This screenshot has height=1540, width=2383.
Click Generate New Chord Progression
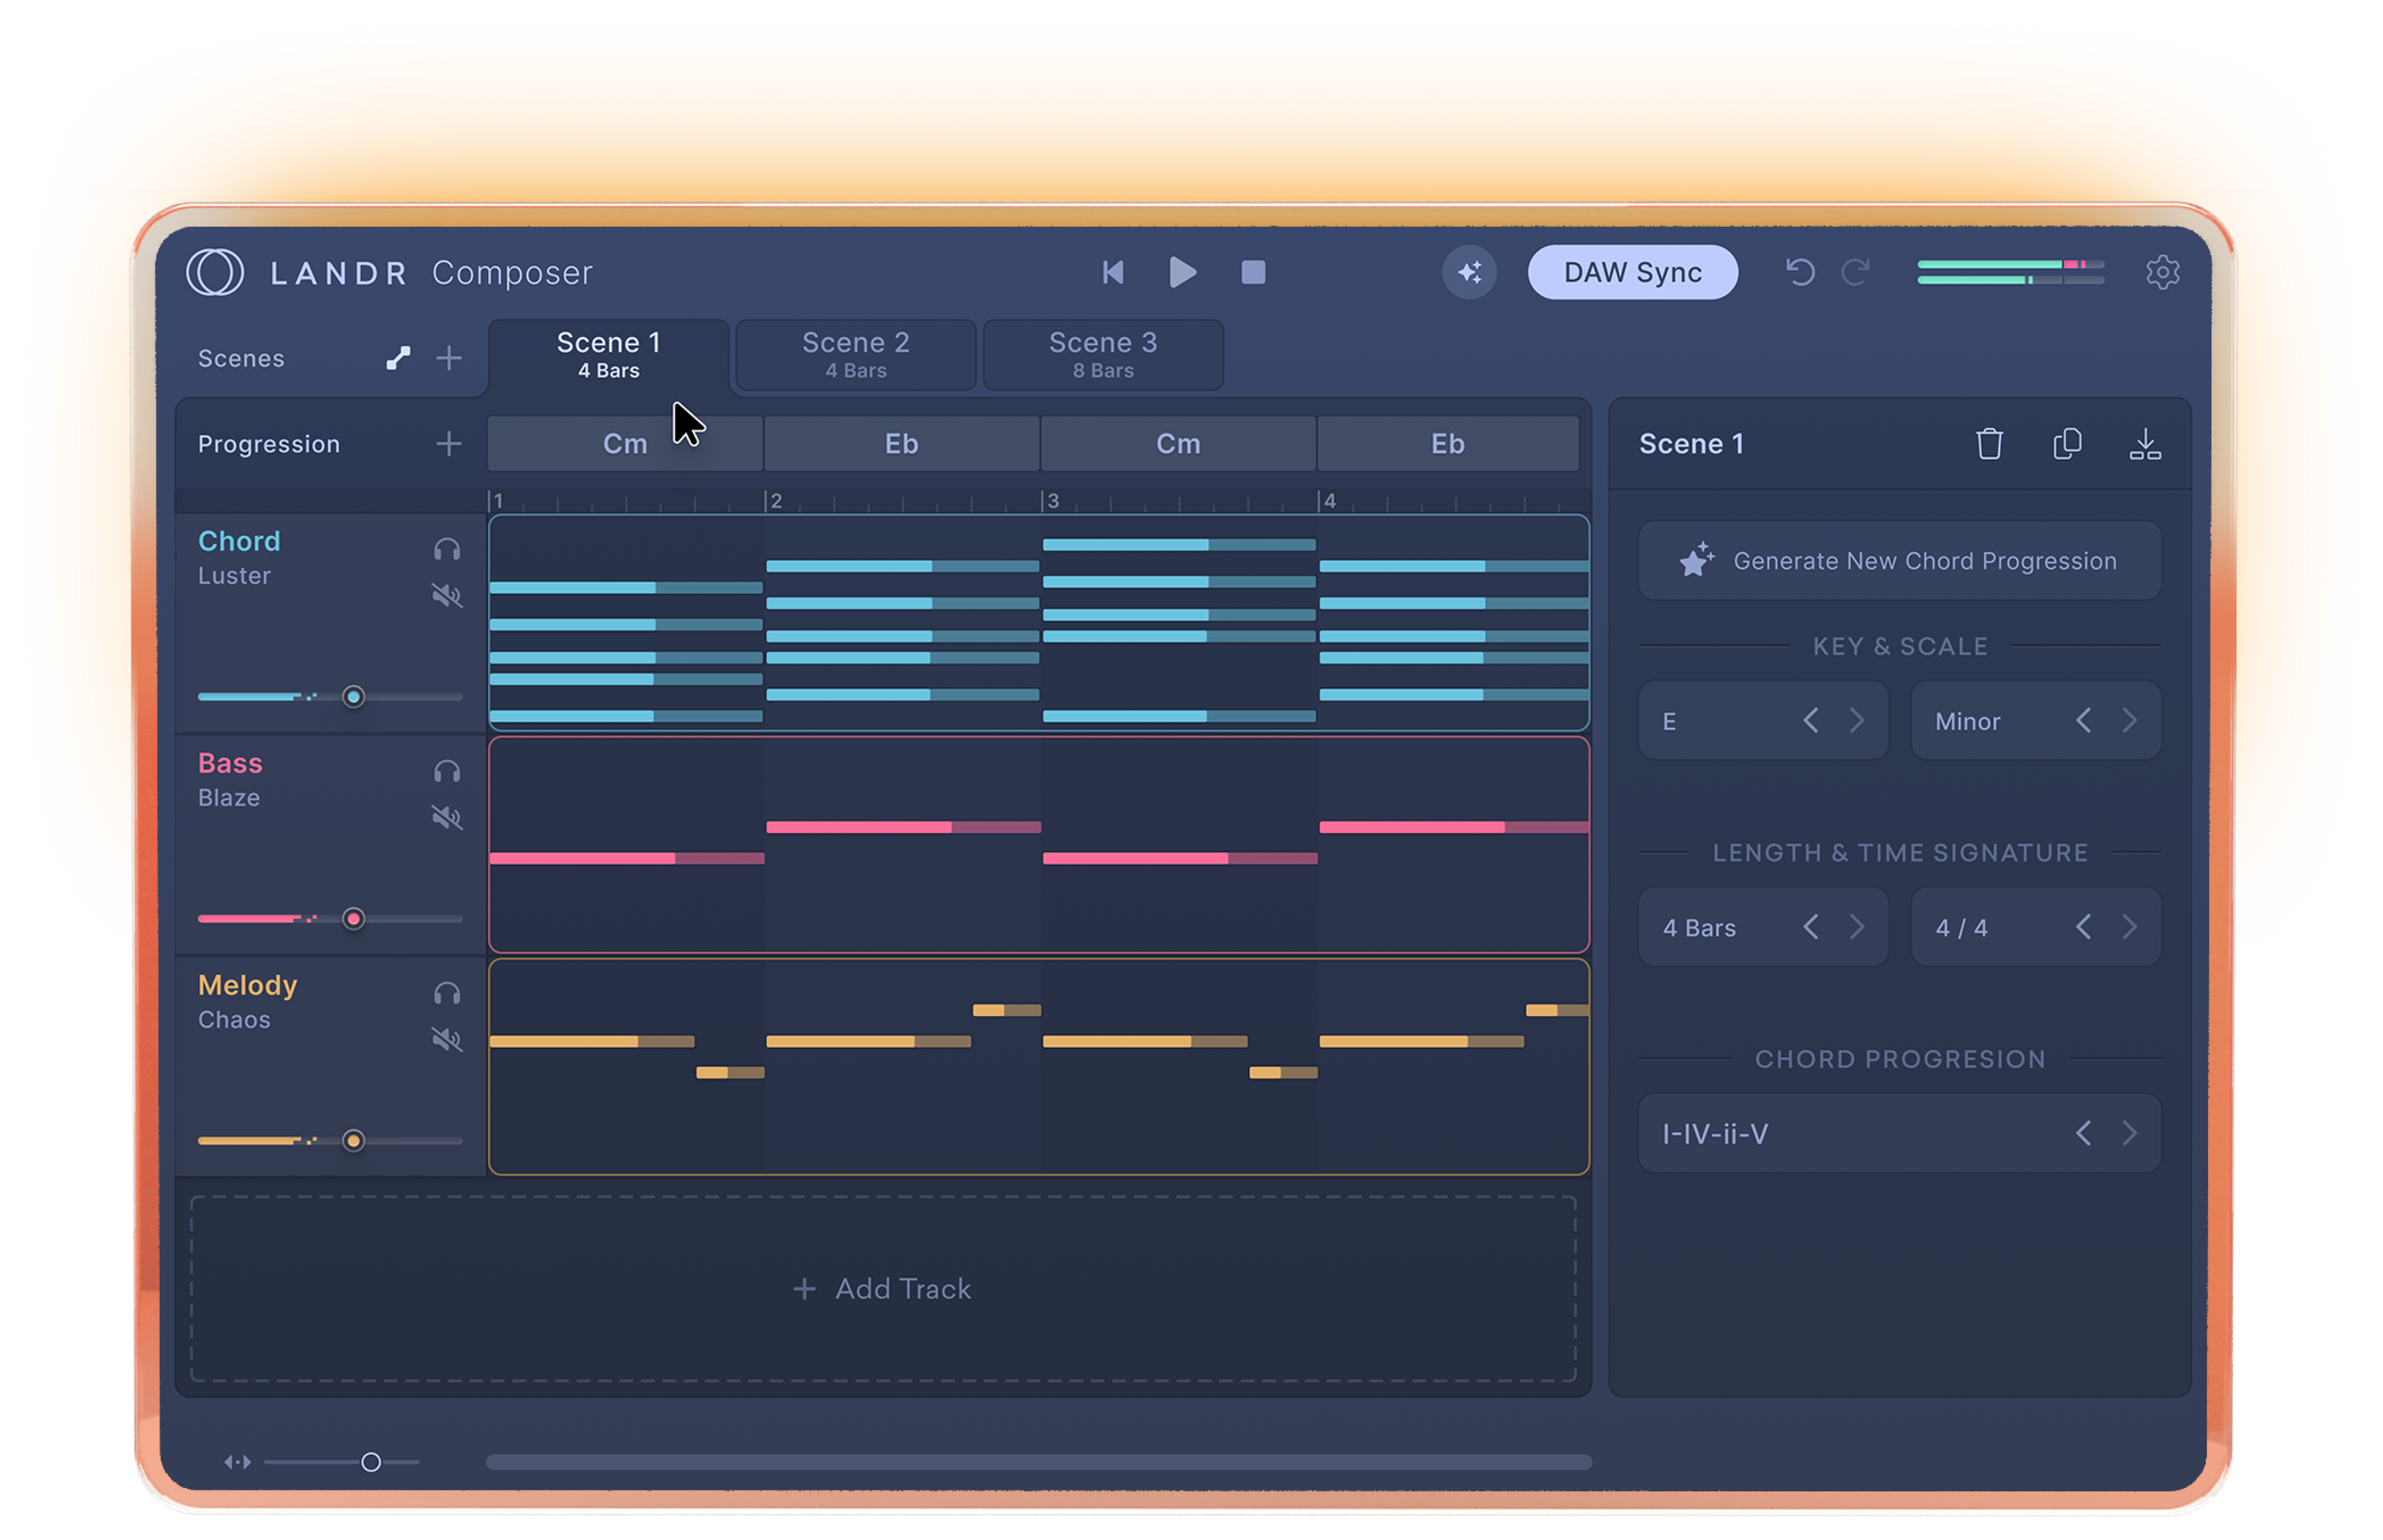[1899, 560]
